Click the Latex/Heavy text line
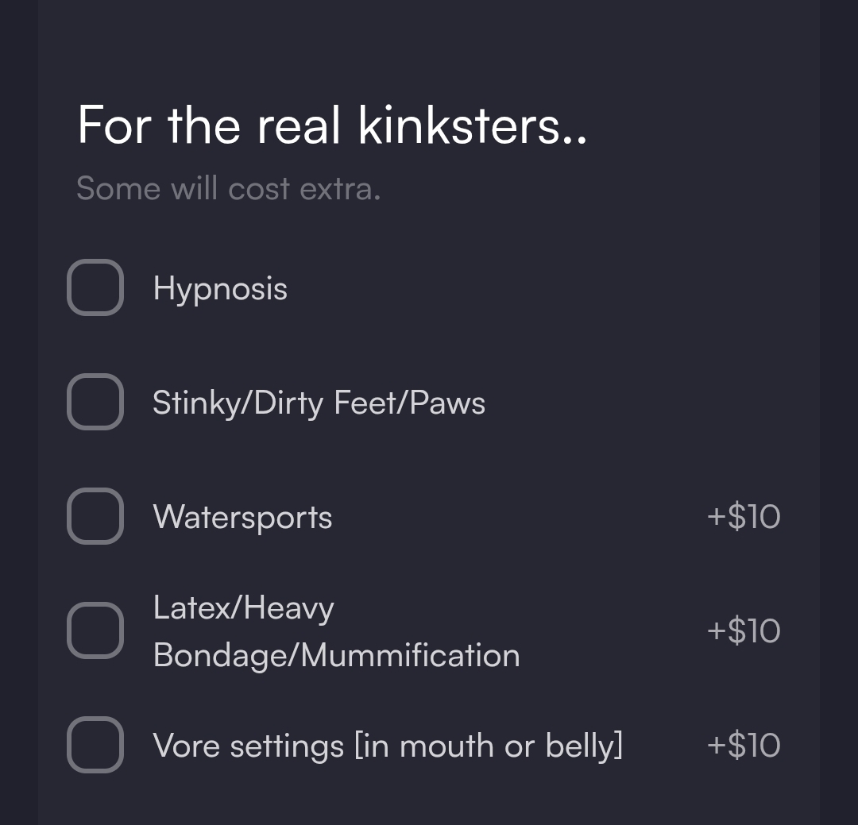 pos(243,608)
